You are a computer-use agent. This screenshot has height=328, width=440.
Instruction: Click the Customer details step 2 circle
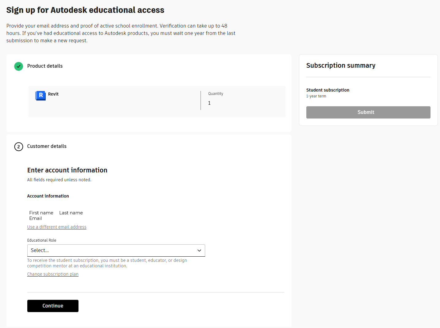[x=19, y=147]
